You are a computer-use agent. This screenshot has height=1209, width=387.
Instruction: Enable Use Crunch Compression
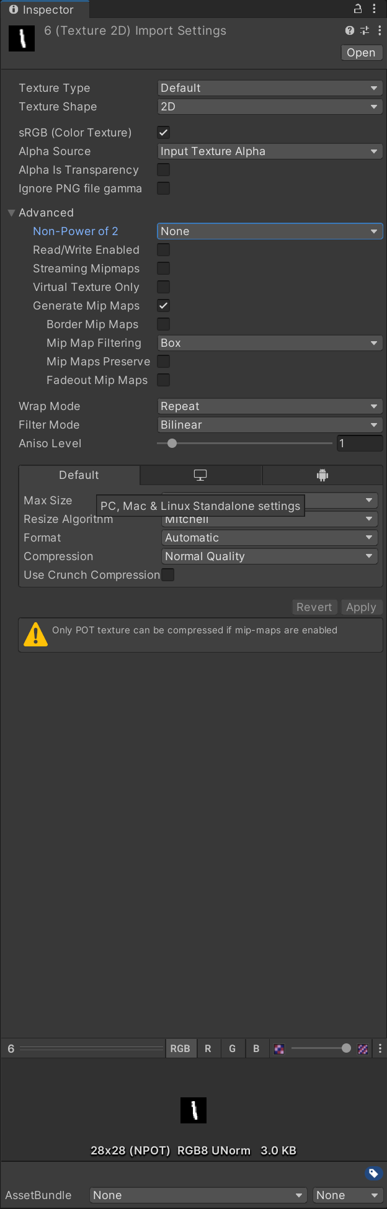pos(167,575)
